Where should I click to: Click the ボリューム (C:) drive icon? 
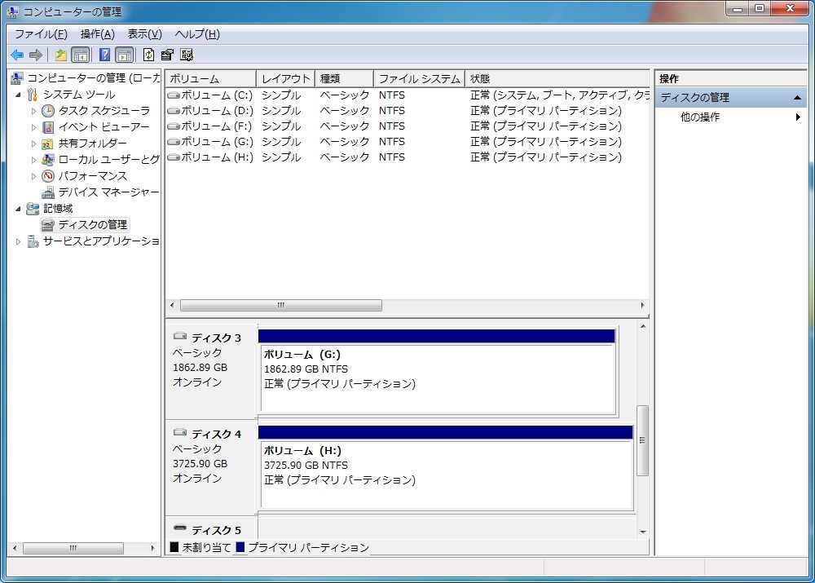[174, 95]
